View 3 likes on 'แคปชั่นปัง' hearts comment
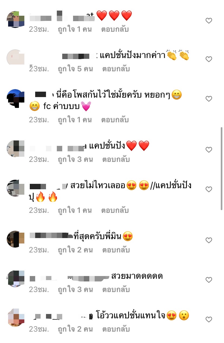The width and height of the screenshot is (224, 343). point(75,159)
